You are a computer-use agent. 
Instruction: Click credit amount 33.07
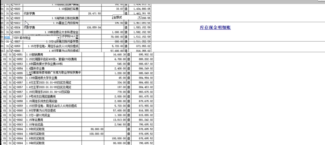point(121,9)
